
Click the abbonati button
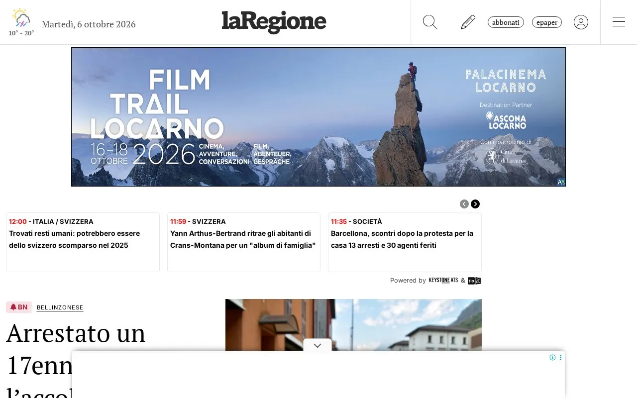506,22
